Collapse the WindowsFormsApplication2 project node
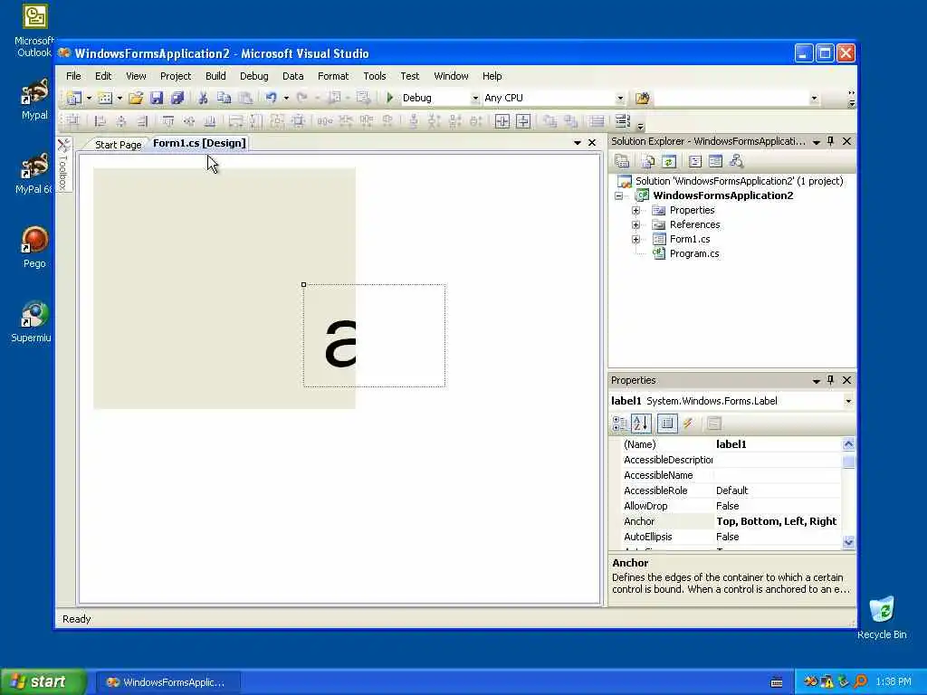The width and height of the screenshot is (927, 695). 618,195
